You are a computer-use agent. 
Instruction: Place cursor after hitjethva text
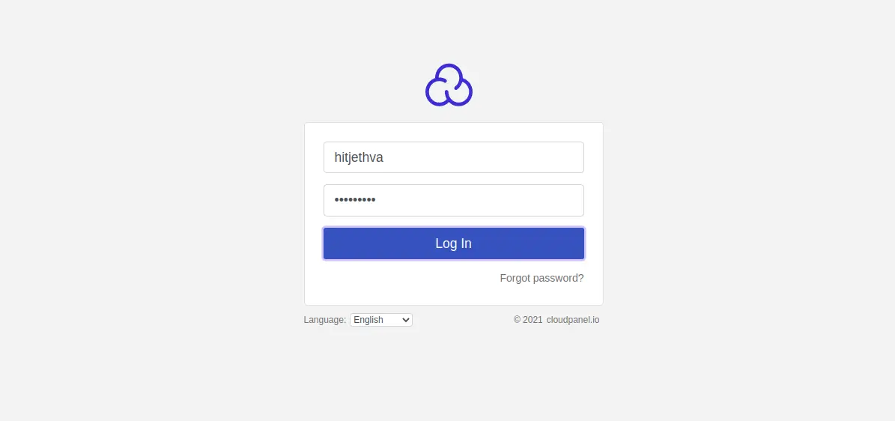click(384, 157)
